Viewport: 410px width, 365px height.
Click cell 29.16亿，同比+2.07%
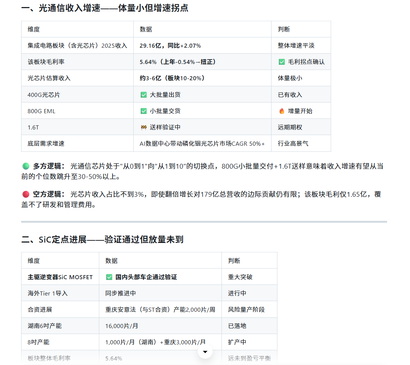click(x=202, y=46)
